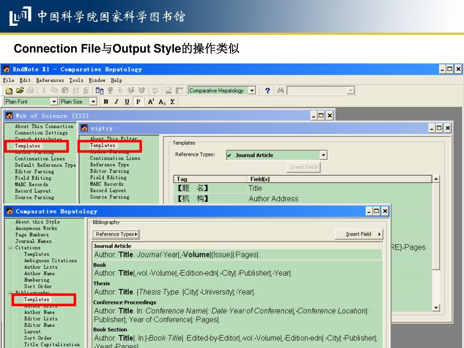This screenshot has width=464, height=348.
Task: Click the Journal Article template text field
Action: 237,255
